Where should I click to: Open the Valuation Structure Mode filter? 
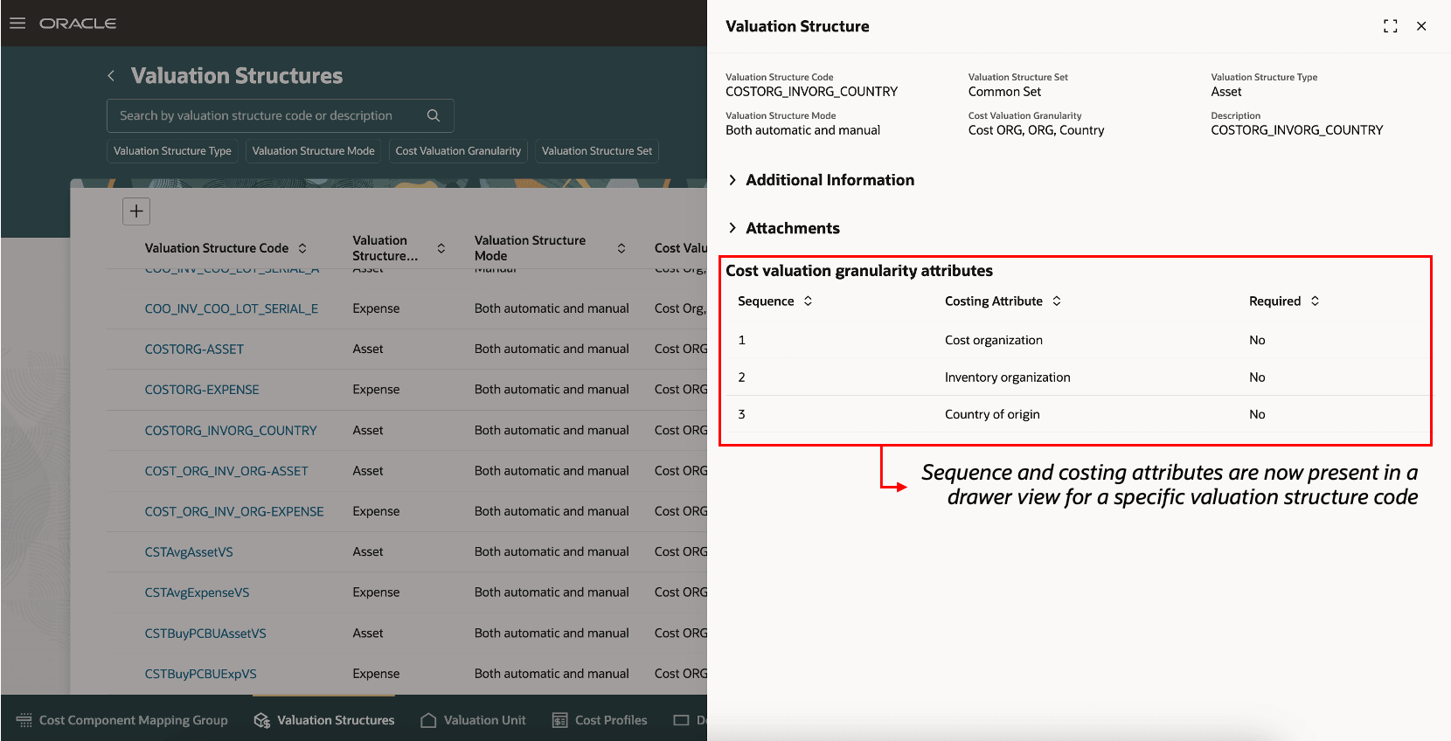coord(313,151)
